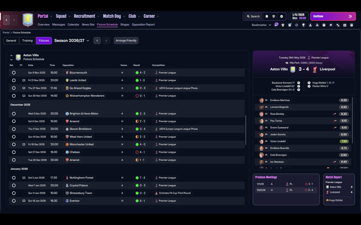Viewport: 361px width, 225px height.
Task: Select the Brighton & Hove Albion radio circle
Action: [14, 114]
